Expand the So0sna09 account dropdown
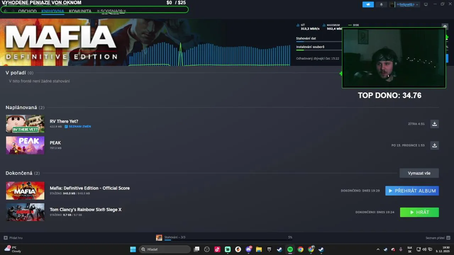The image size is (454, 255). [x=407, y=4]
